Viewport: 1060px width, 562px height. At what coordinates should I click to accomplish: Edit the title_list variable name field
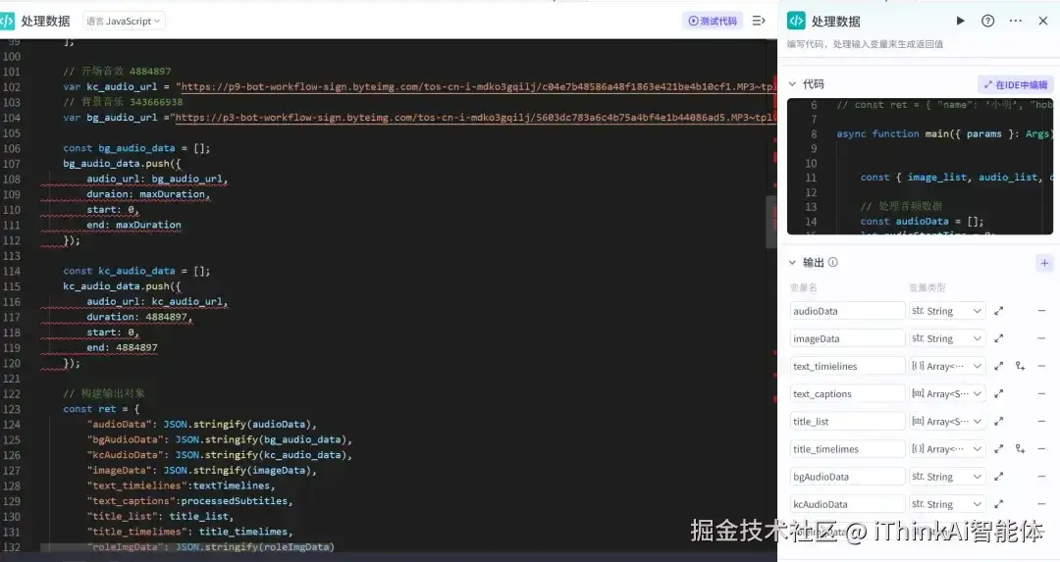[x=847, y=422]
